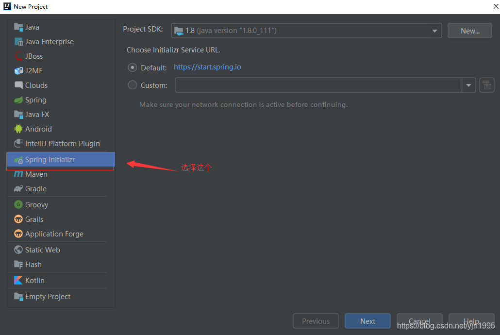This screenshot has width=500, height=335.
Task: Select the Default URL radio button
Action: [x=133, y=67]
